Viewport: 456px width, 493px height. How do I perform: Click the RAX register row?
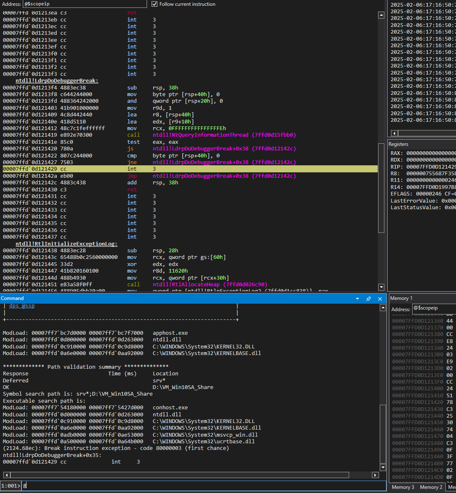423,153
